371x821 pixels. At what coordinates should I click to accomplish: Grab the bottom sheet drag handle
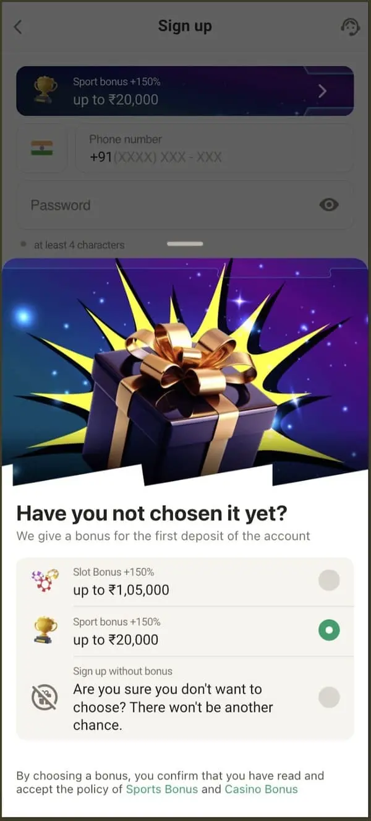coord(185,244)
